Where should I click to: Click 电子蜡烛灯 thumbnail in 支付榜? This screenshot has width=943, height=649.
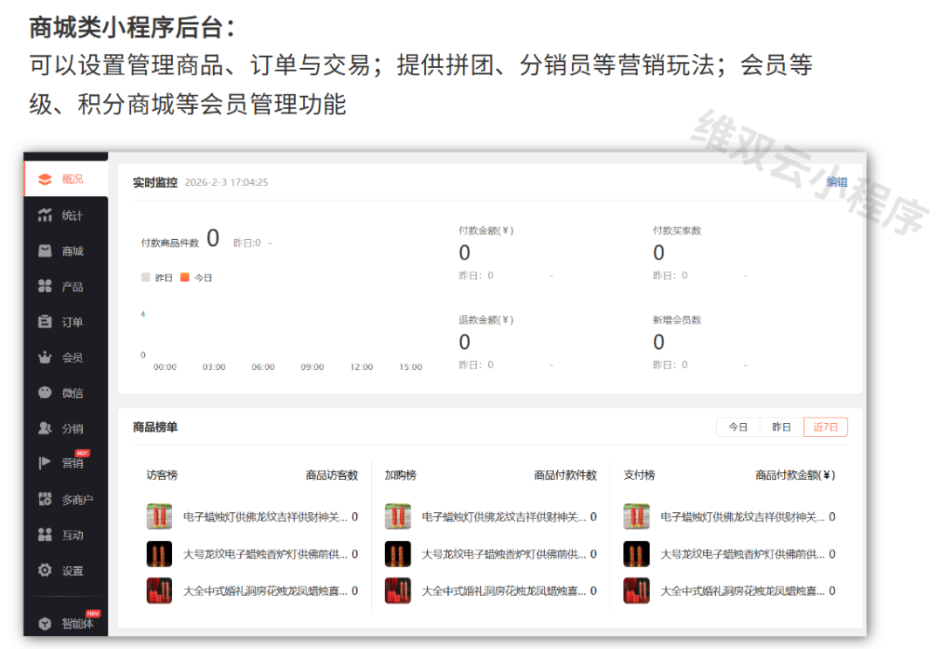pyautogui.click(x=637, y=516)
